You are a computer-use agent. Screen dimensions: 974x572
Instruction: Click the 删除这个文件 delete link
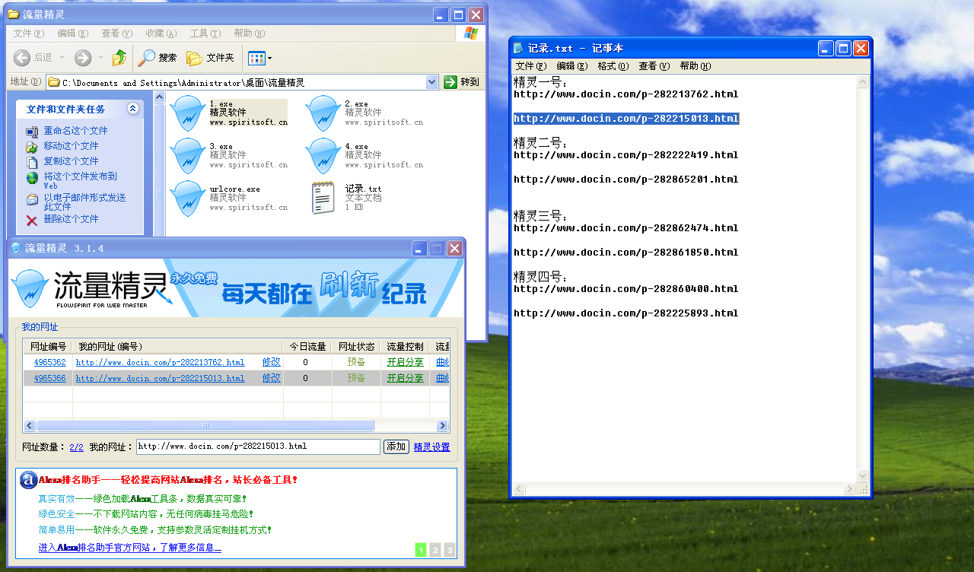click(x=71, y=219)
